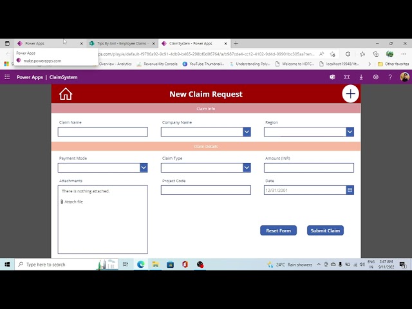This screenshot has width=412, height=309.
Task: Open taskbar clock showing 2:47 AM
Action: (x=386, y=265)
